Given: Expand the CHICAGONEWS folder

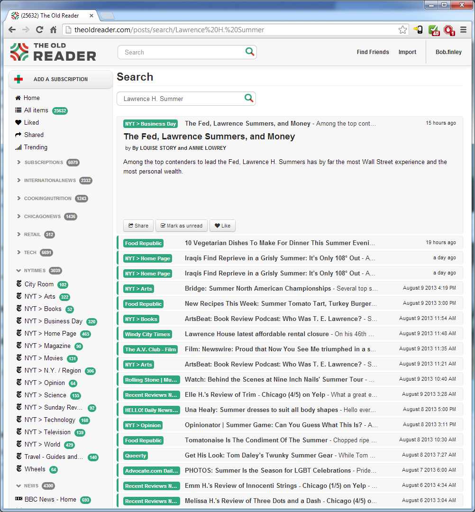Looking at the screenshot, I should pos(18,216).
